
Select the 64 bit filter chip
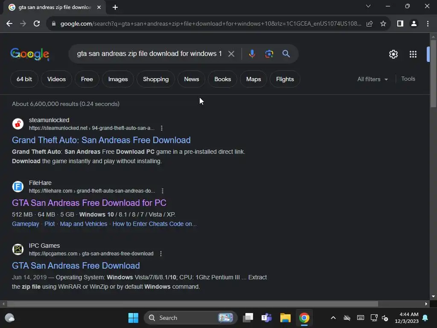(24, 79)
